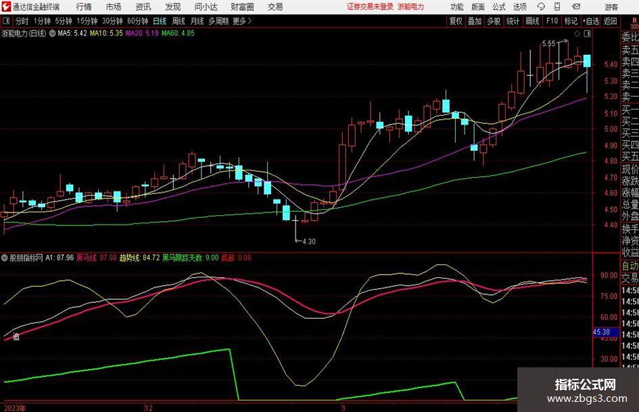639x412 pixels.
Task: Open the 交易 menu
Action: 275,7
